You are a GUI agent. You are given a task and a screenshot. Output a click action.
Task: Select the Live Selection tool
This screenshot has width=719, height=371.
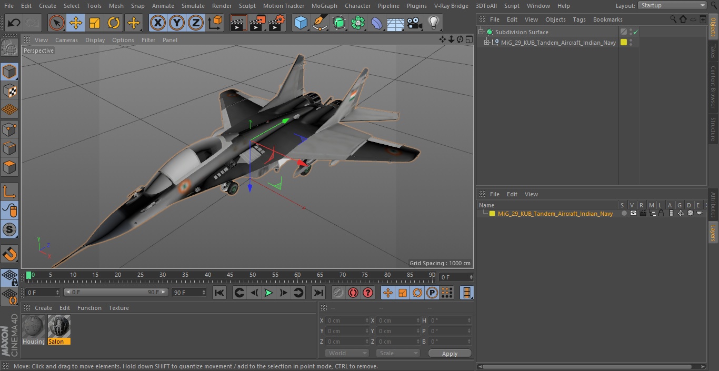(57, 23)
